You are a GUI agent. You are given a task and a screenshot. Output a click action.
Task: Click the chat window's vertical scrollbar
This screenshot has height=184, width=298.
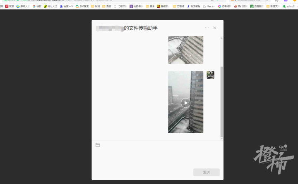(x=221, y=101)
